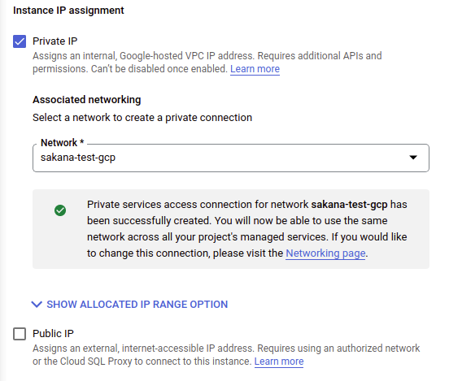Click the Network dropdown arrow
The height and width of the screenshot is (381, 449).
(413, 158)
